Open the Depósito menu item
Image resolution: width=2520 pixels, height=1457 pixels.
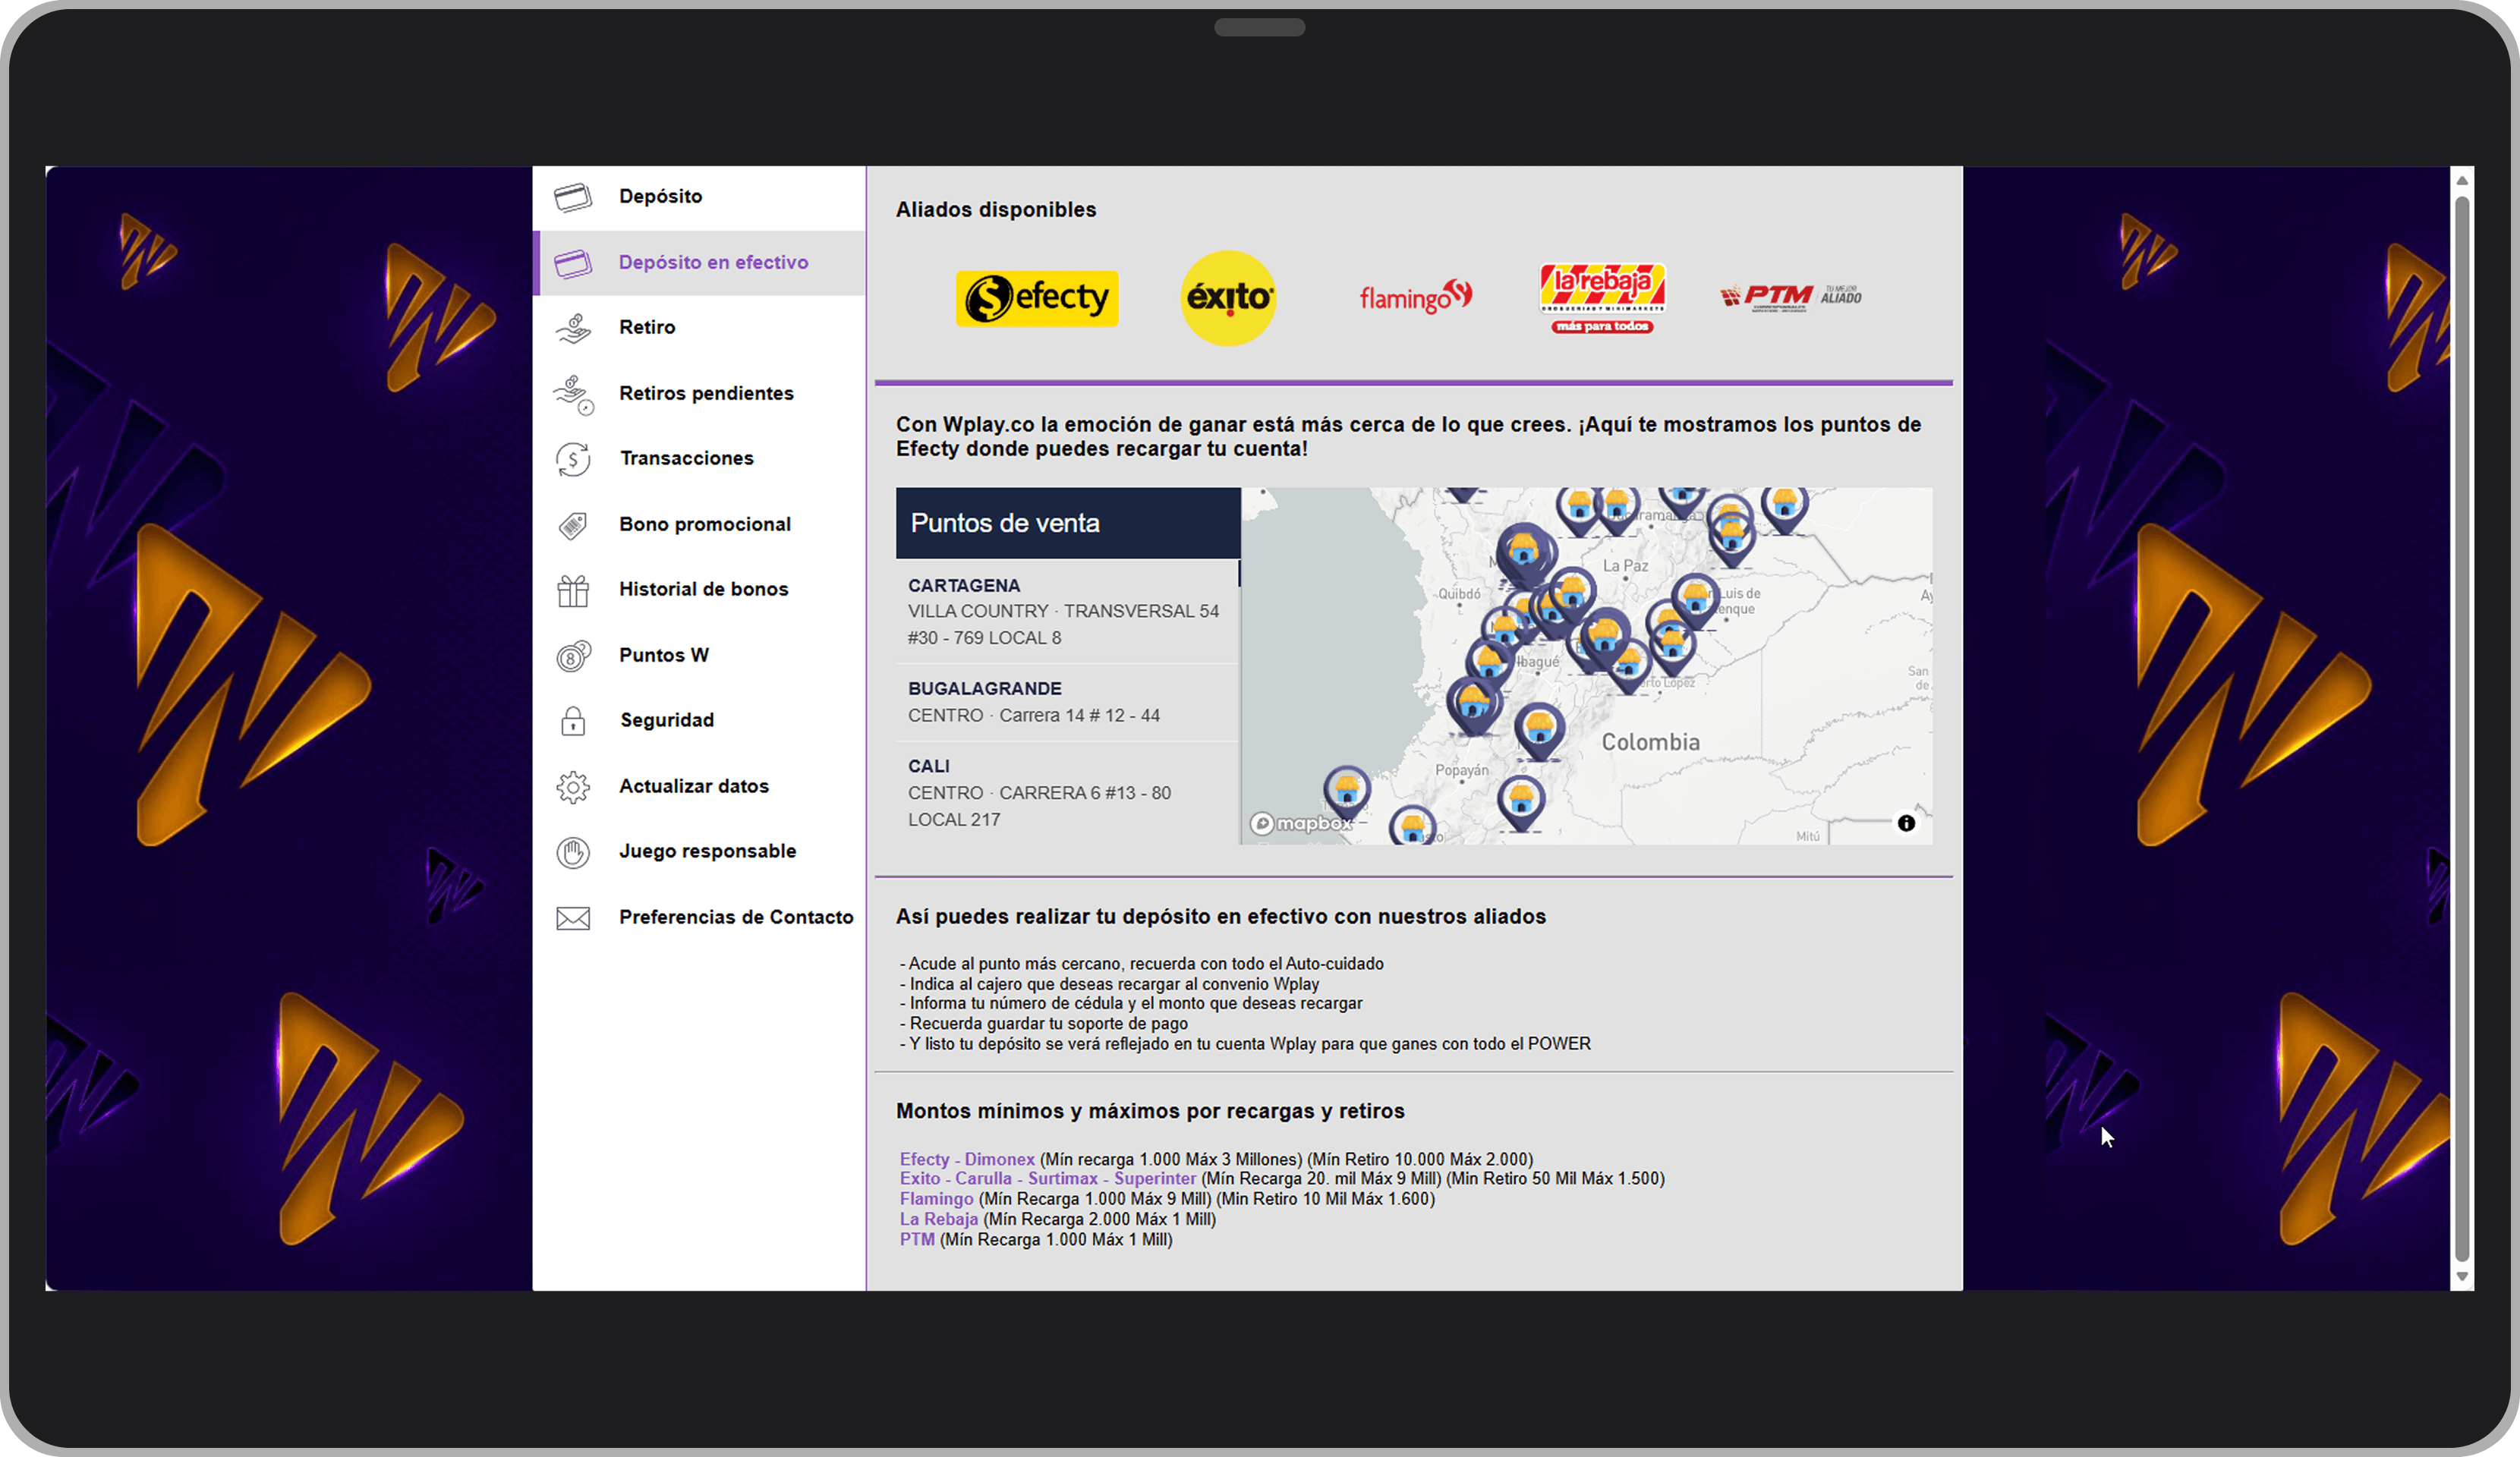point(660,197)
